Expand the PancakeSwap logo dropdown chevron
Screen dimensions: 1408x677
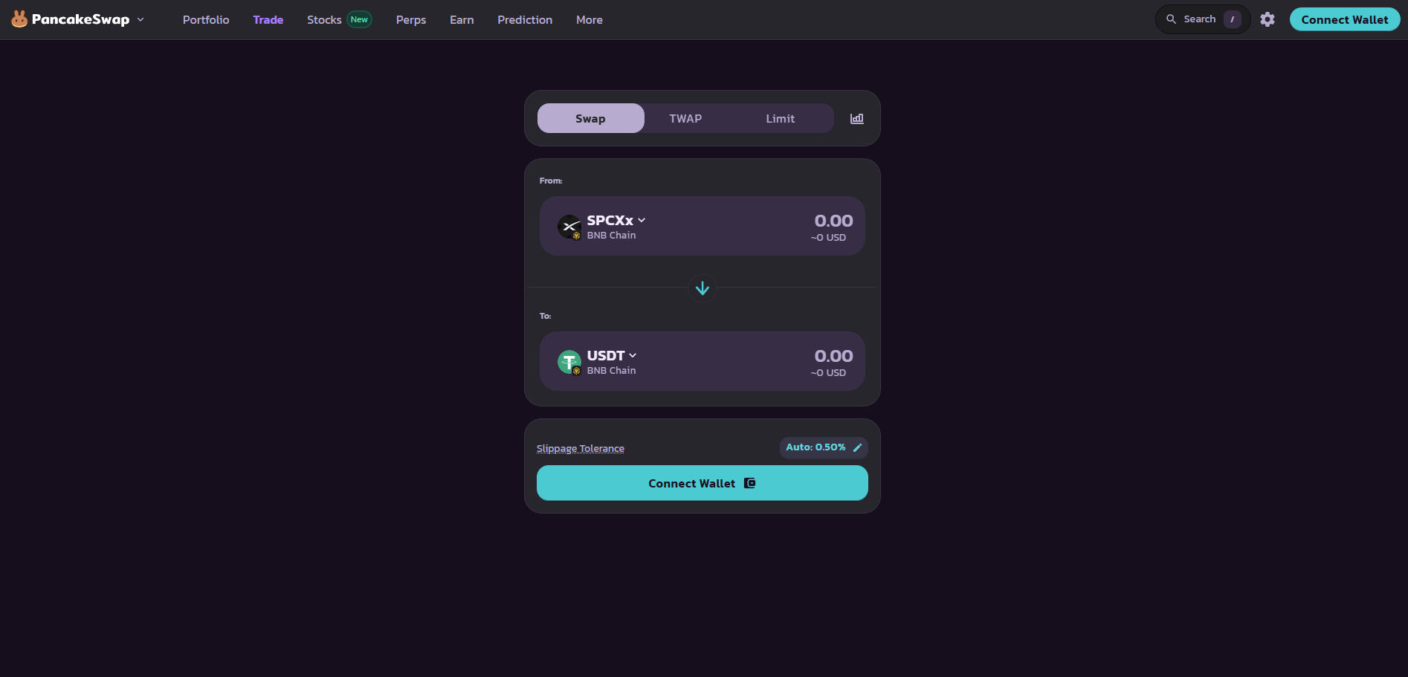pos(141,19)
